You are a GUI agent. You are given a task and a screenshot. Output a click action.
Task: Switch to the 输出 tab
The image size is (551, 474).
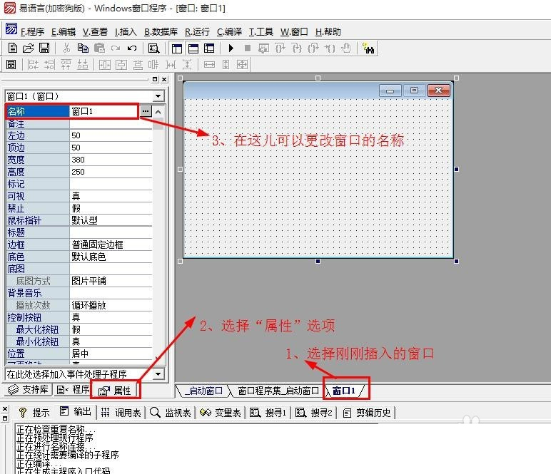tap(75, 412)
